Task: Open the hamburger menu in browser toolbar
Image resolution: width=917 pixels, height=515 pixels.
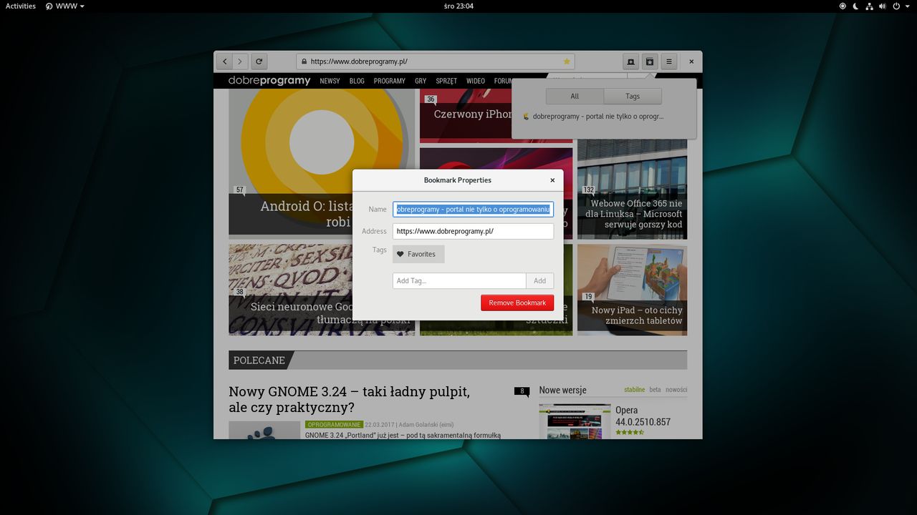Action: tap(669, 62)
